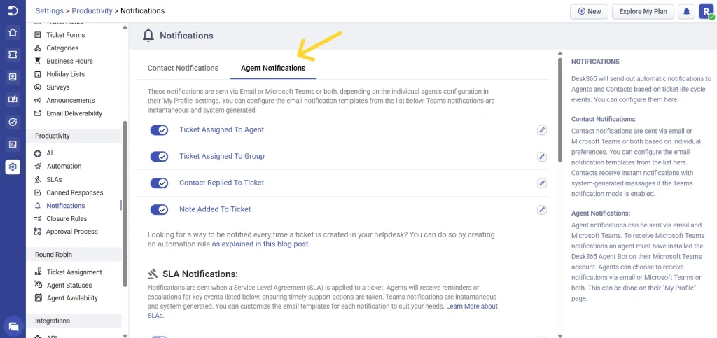Click the sidebar scroll-down arrow
This screenshot has width=717, height=338.
point(125,335)
